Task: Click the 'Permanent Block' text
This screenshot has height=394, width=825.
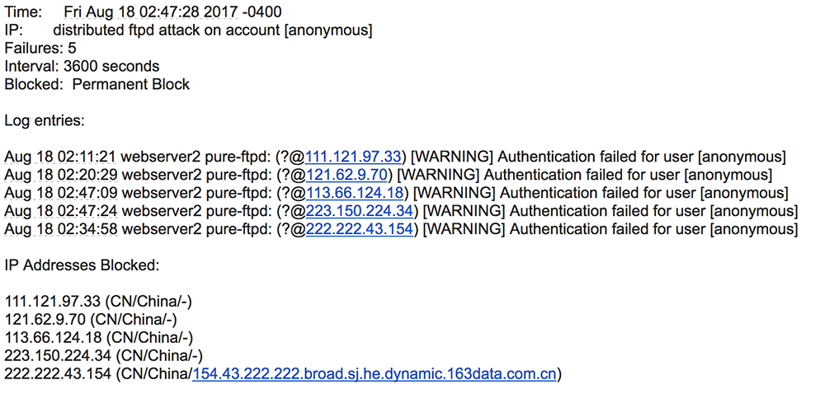Action: click(x=131, y=85)
